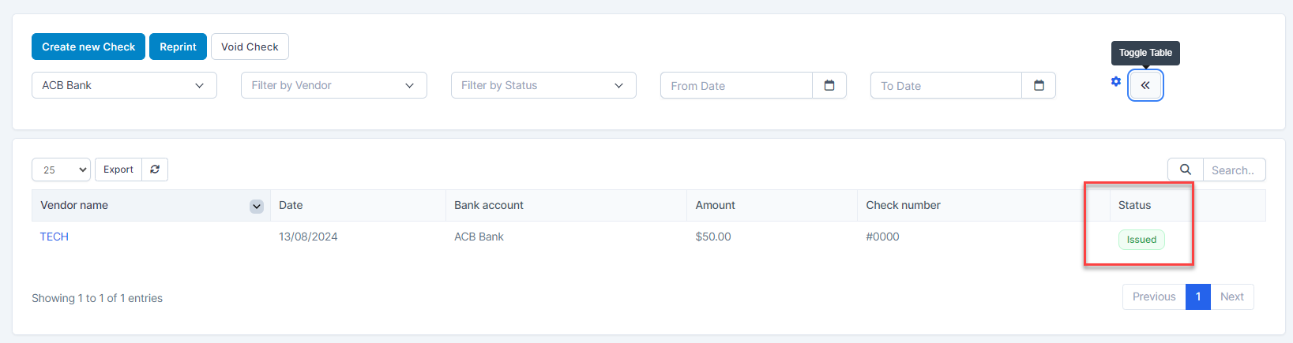Open the Filter by Status dropdown
The image size is (1293, 343).
pyautogui.click(x=543, y=85)
